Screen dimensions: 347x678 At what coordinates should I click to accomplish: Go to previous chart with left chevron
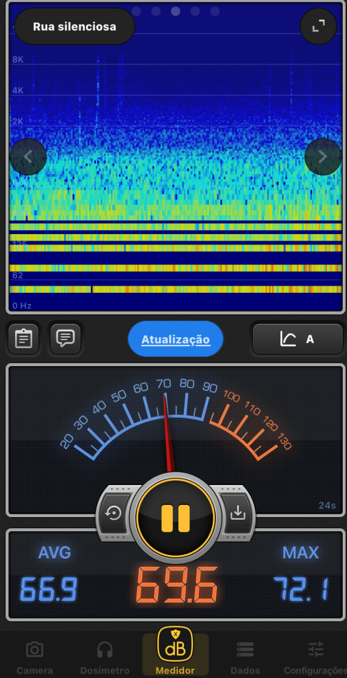pos(28,157)
